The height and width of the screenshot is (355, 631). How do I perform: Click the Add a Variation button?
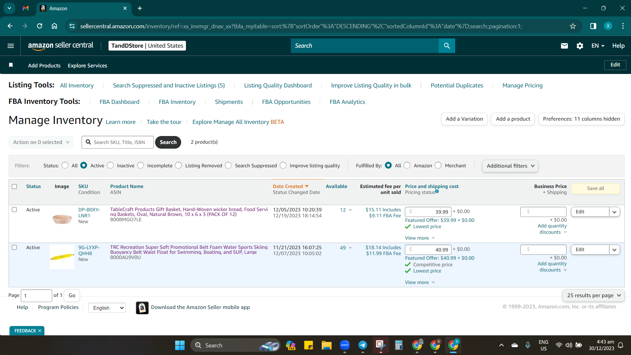[464, 119]
